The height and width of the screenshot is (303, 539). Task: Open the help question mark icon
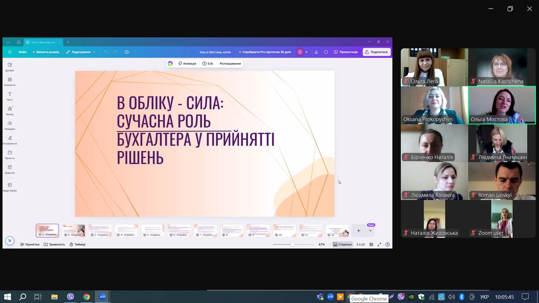pos(388,245)
